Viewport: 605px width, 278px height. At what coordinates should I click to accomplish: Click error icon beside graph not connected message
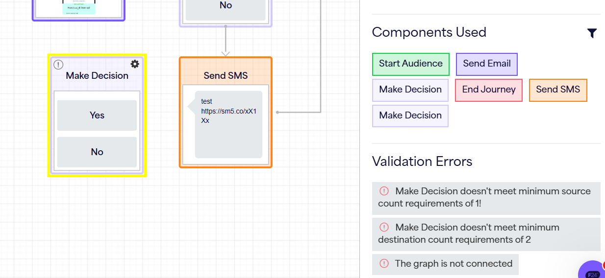384,264
